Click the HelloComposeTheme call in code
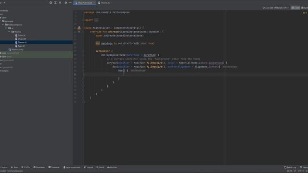Viewport: 308px width, 173px height. pyautogui.click(x=113, y=55)
